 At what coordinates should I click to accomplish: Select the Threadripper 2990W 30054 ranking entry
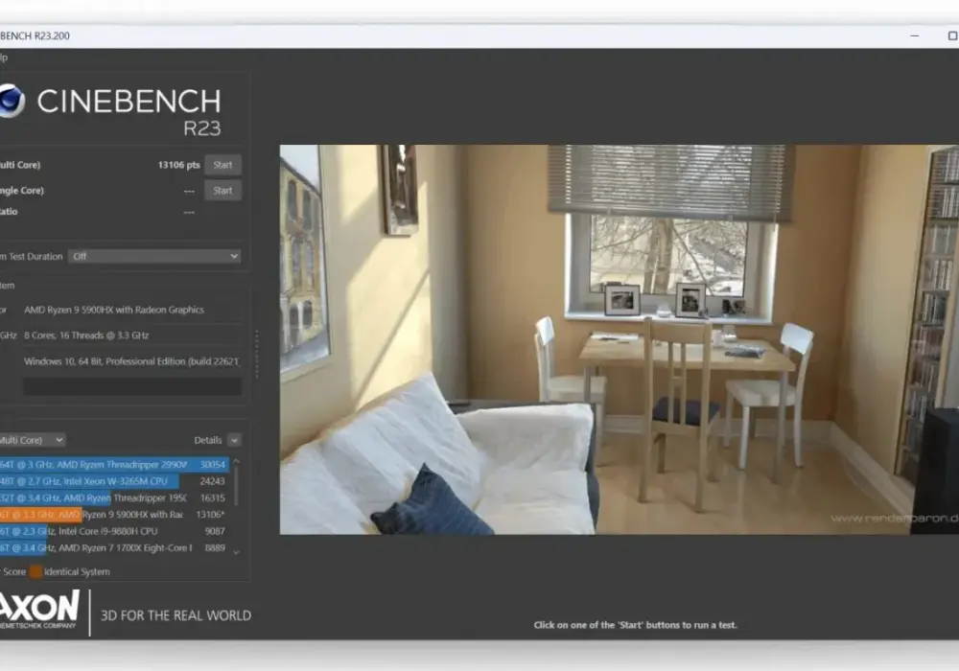[x=114, y=465]
